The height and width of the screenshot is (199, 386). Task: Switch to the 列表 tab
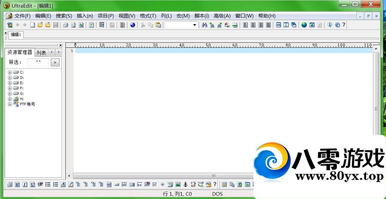[41, 53]
